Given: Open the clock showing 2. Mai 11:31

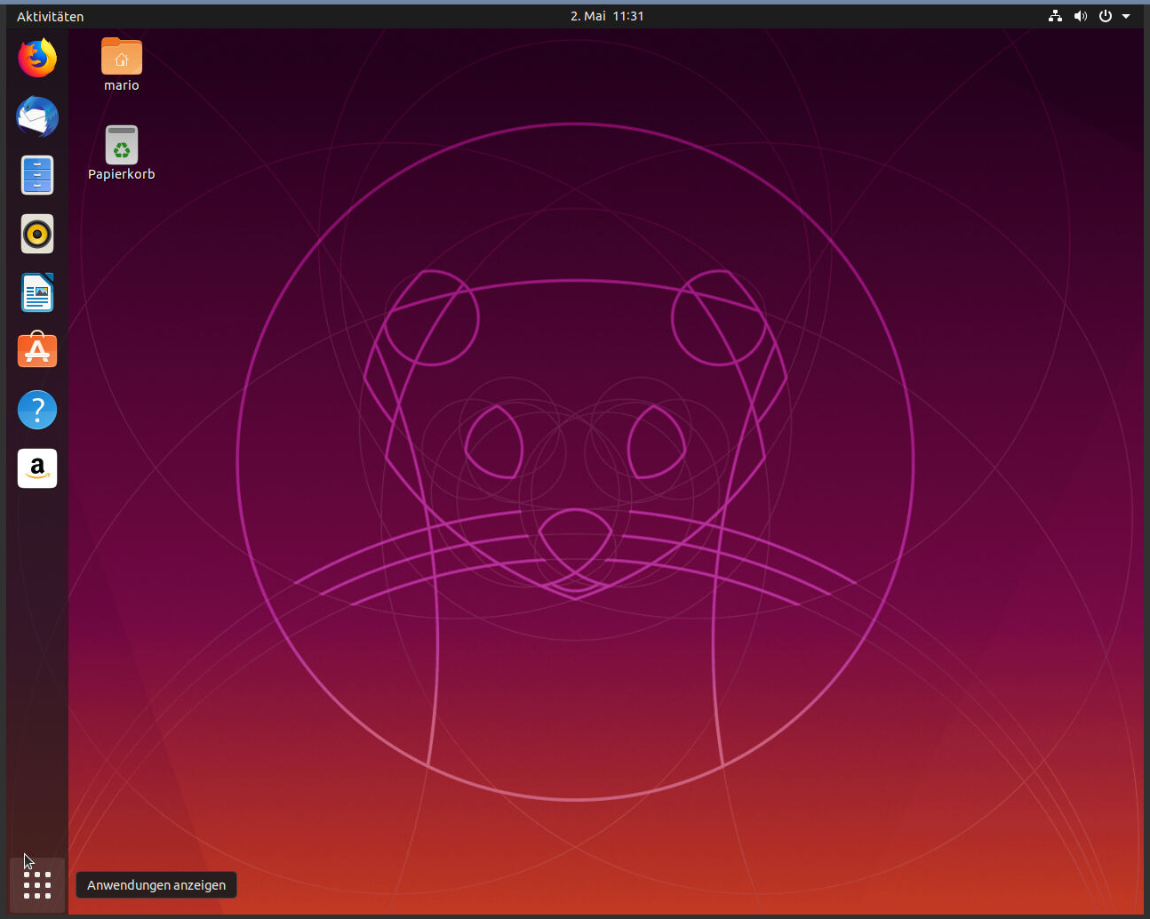Looking at the screenshot, I should 607,16.
